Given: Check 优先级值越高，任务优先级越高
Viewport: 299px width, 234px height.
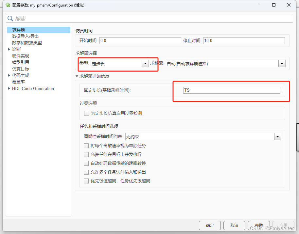Looking at the screenshot, I should tap(86, 181).
